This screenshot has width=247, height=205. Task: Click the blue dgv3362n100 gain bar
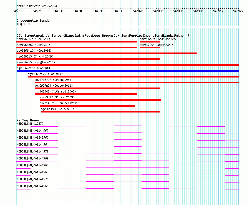coord(128,71)
